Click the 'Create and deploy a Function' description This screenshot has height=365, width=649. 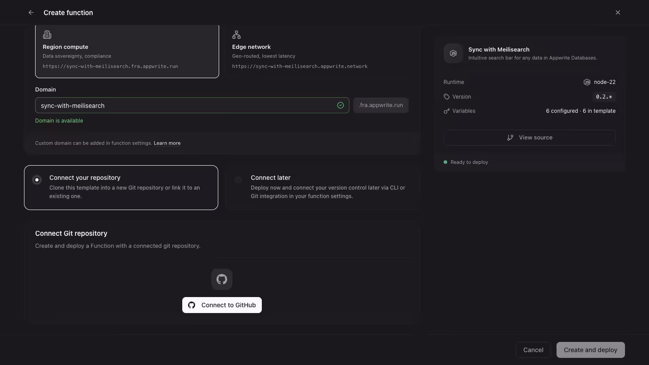pyautogui.click(x=118, y=246)
